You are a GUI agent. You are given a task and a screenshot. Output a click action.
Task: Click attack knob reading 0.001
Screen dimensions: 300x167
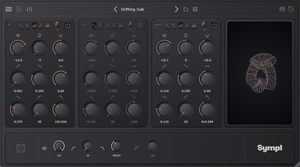pos(18,79)
